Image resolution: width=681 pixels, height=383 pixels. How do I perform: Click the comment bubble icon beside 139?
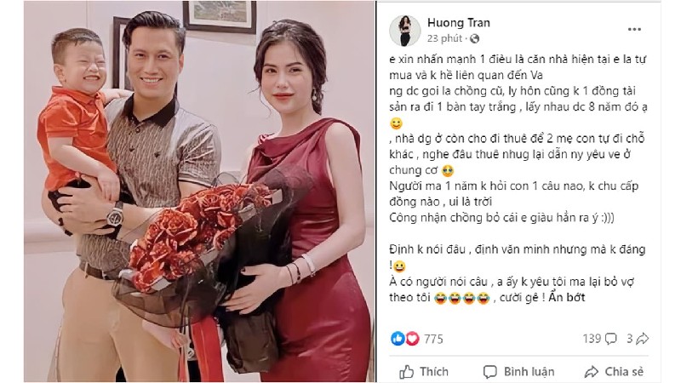click(x=610, y=339)
